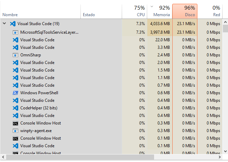
Task: Click VS Code icon in the 0.1 MB row
Action: [15, 146]
